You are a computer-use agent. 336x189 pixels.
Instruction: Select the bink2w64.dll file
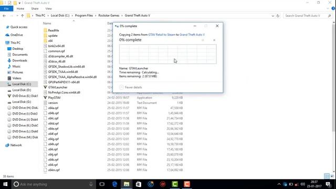pyautogui.click(x=56, y=46)
